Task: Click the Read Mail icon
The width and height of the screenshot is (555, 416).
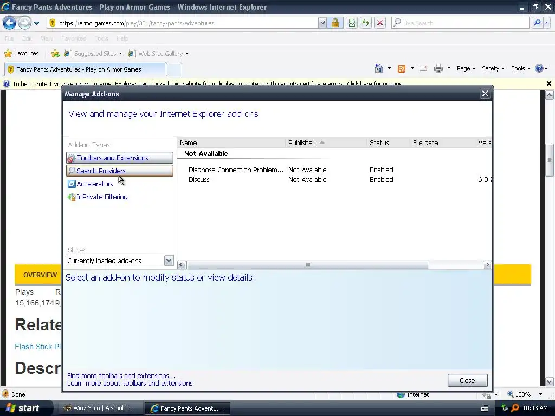Action: [x=423, y=68]
